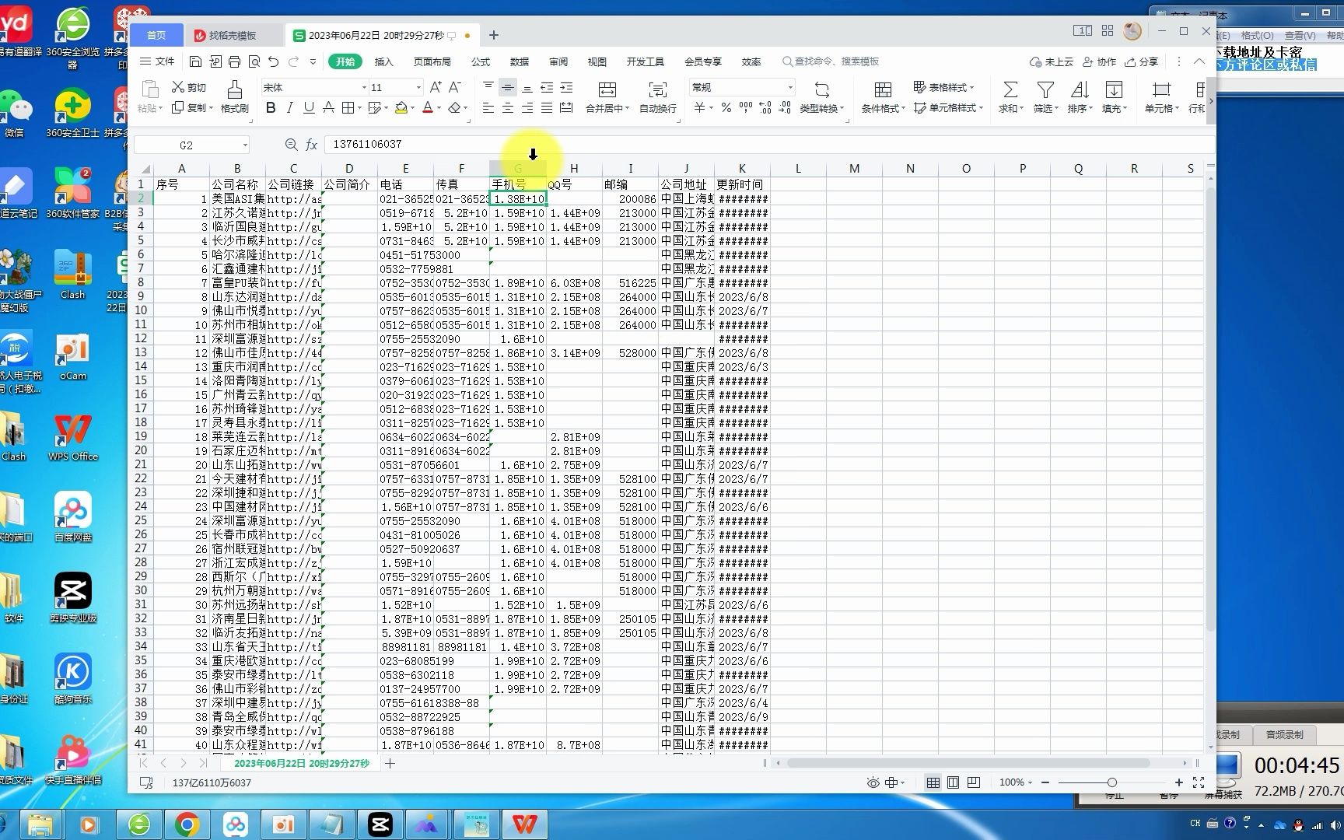Click the underline formatting icon
Image resolution: width=1344 pixels, height=840 pixels.
pos(309,108)
